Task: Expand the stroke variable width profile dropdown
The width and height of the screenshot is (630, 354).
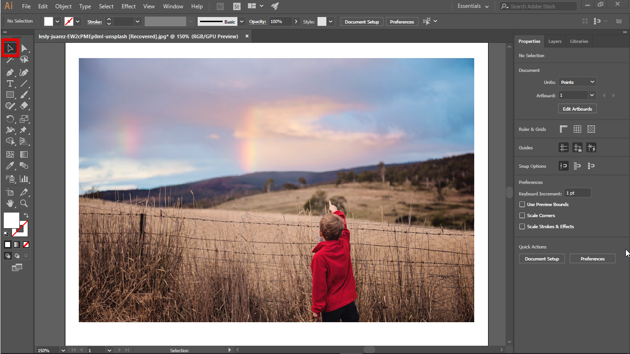Action: click(x=190, y=21)
